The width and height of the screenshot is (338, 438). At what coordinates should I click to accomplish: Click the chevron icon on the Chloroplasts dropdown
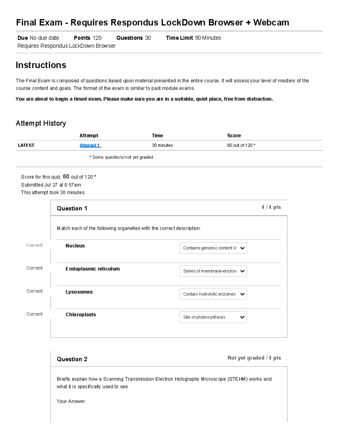point(242,317)
